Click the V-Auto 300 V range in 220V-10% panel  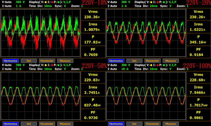(20, 2)
